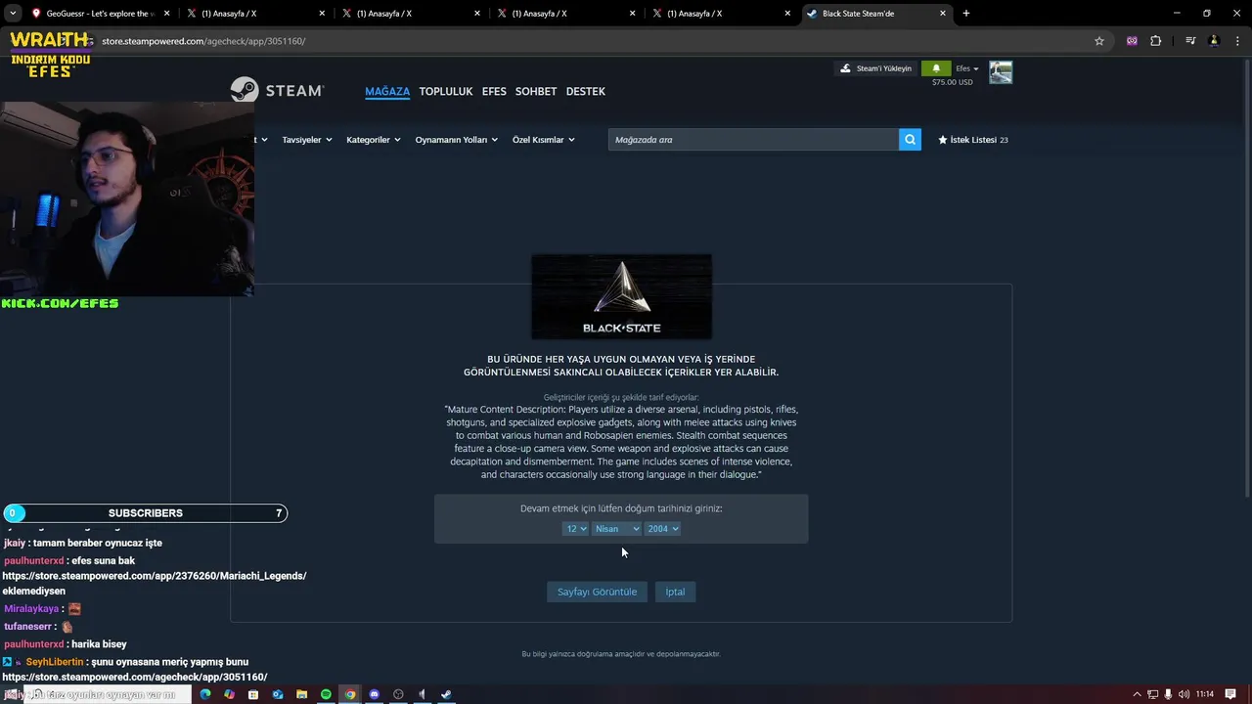The width and height of the screenshot is (1252, 704).
Task: Show hidden tray icons chevron
Action: [1138, 694]
